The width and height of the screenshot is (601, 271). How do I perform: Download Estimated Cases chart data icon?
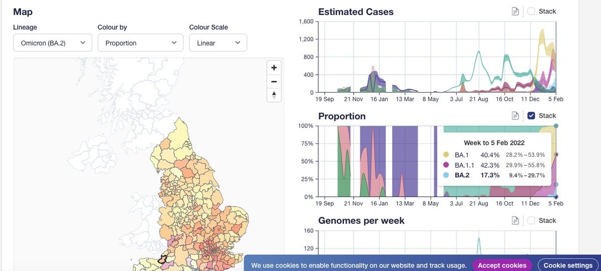pyautogui.click(x=515, y=12)
